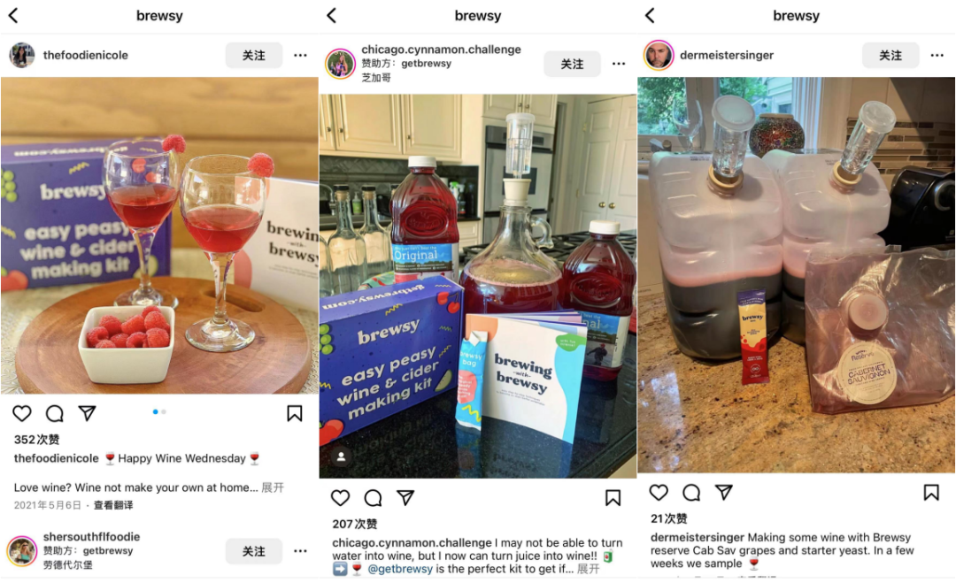The height and width of the screenshot is (583, 956).
Task: Like dermeistersinger's Cabernet Sauvignon post
Action: pos(659,492)
